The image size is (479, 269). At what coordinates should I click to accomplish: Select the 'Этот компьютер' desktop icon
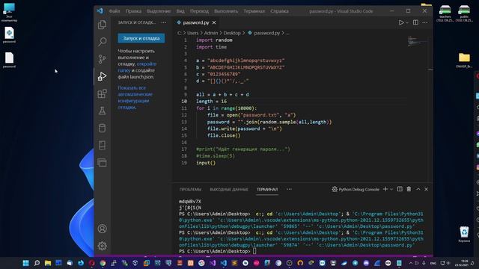9,12
